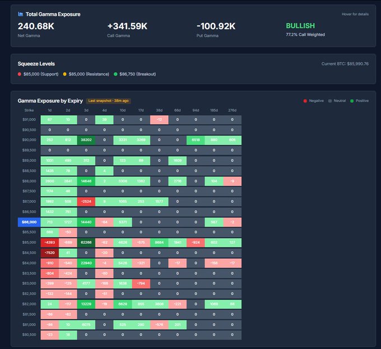Viewport: 381px width, 349px height.
Task: Click the green Breakout level dot
Action: coord(115,74)
